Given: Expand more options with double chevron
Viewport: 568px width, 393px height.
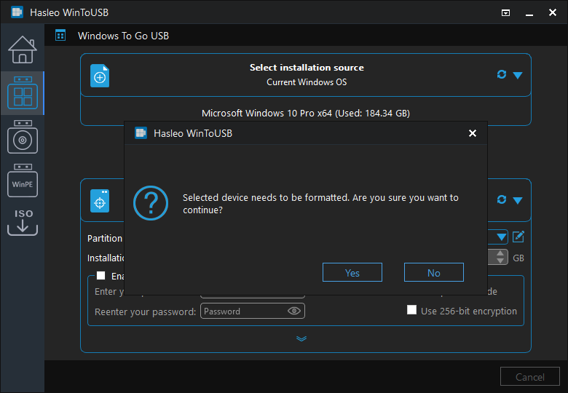Looking at the screenshot, I should (x=301, y=338).
